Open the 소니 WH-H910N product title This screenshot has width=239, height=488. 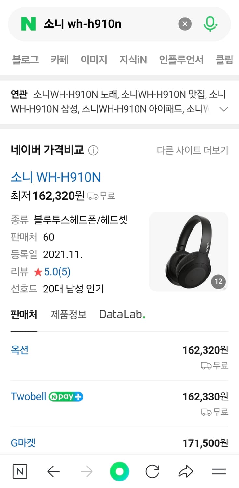(56, 177)
